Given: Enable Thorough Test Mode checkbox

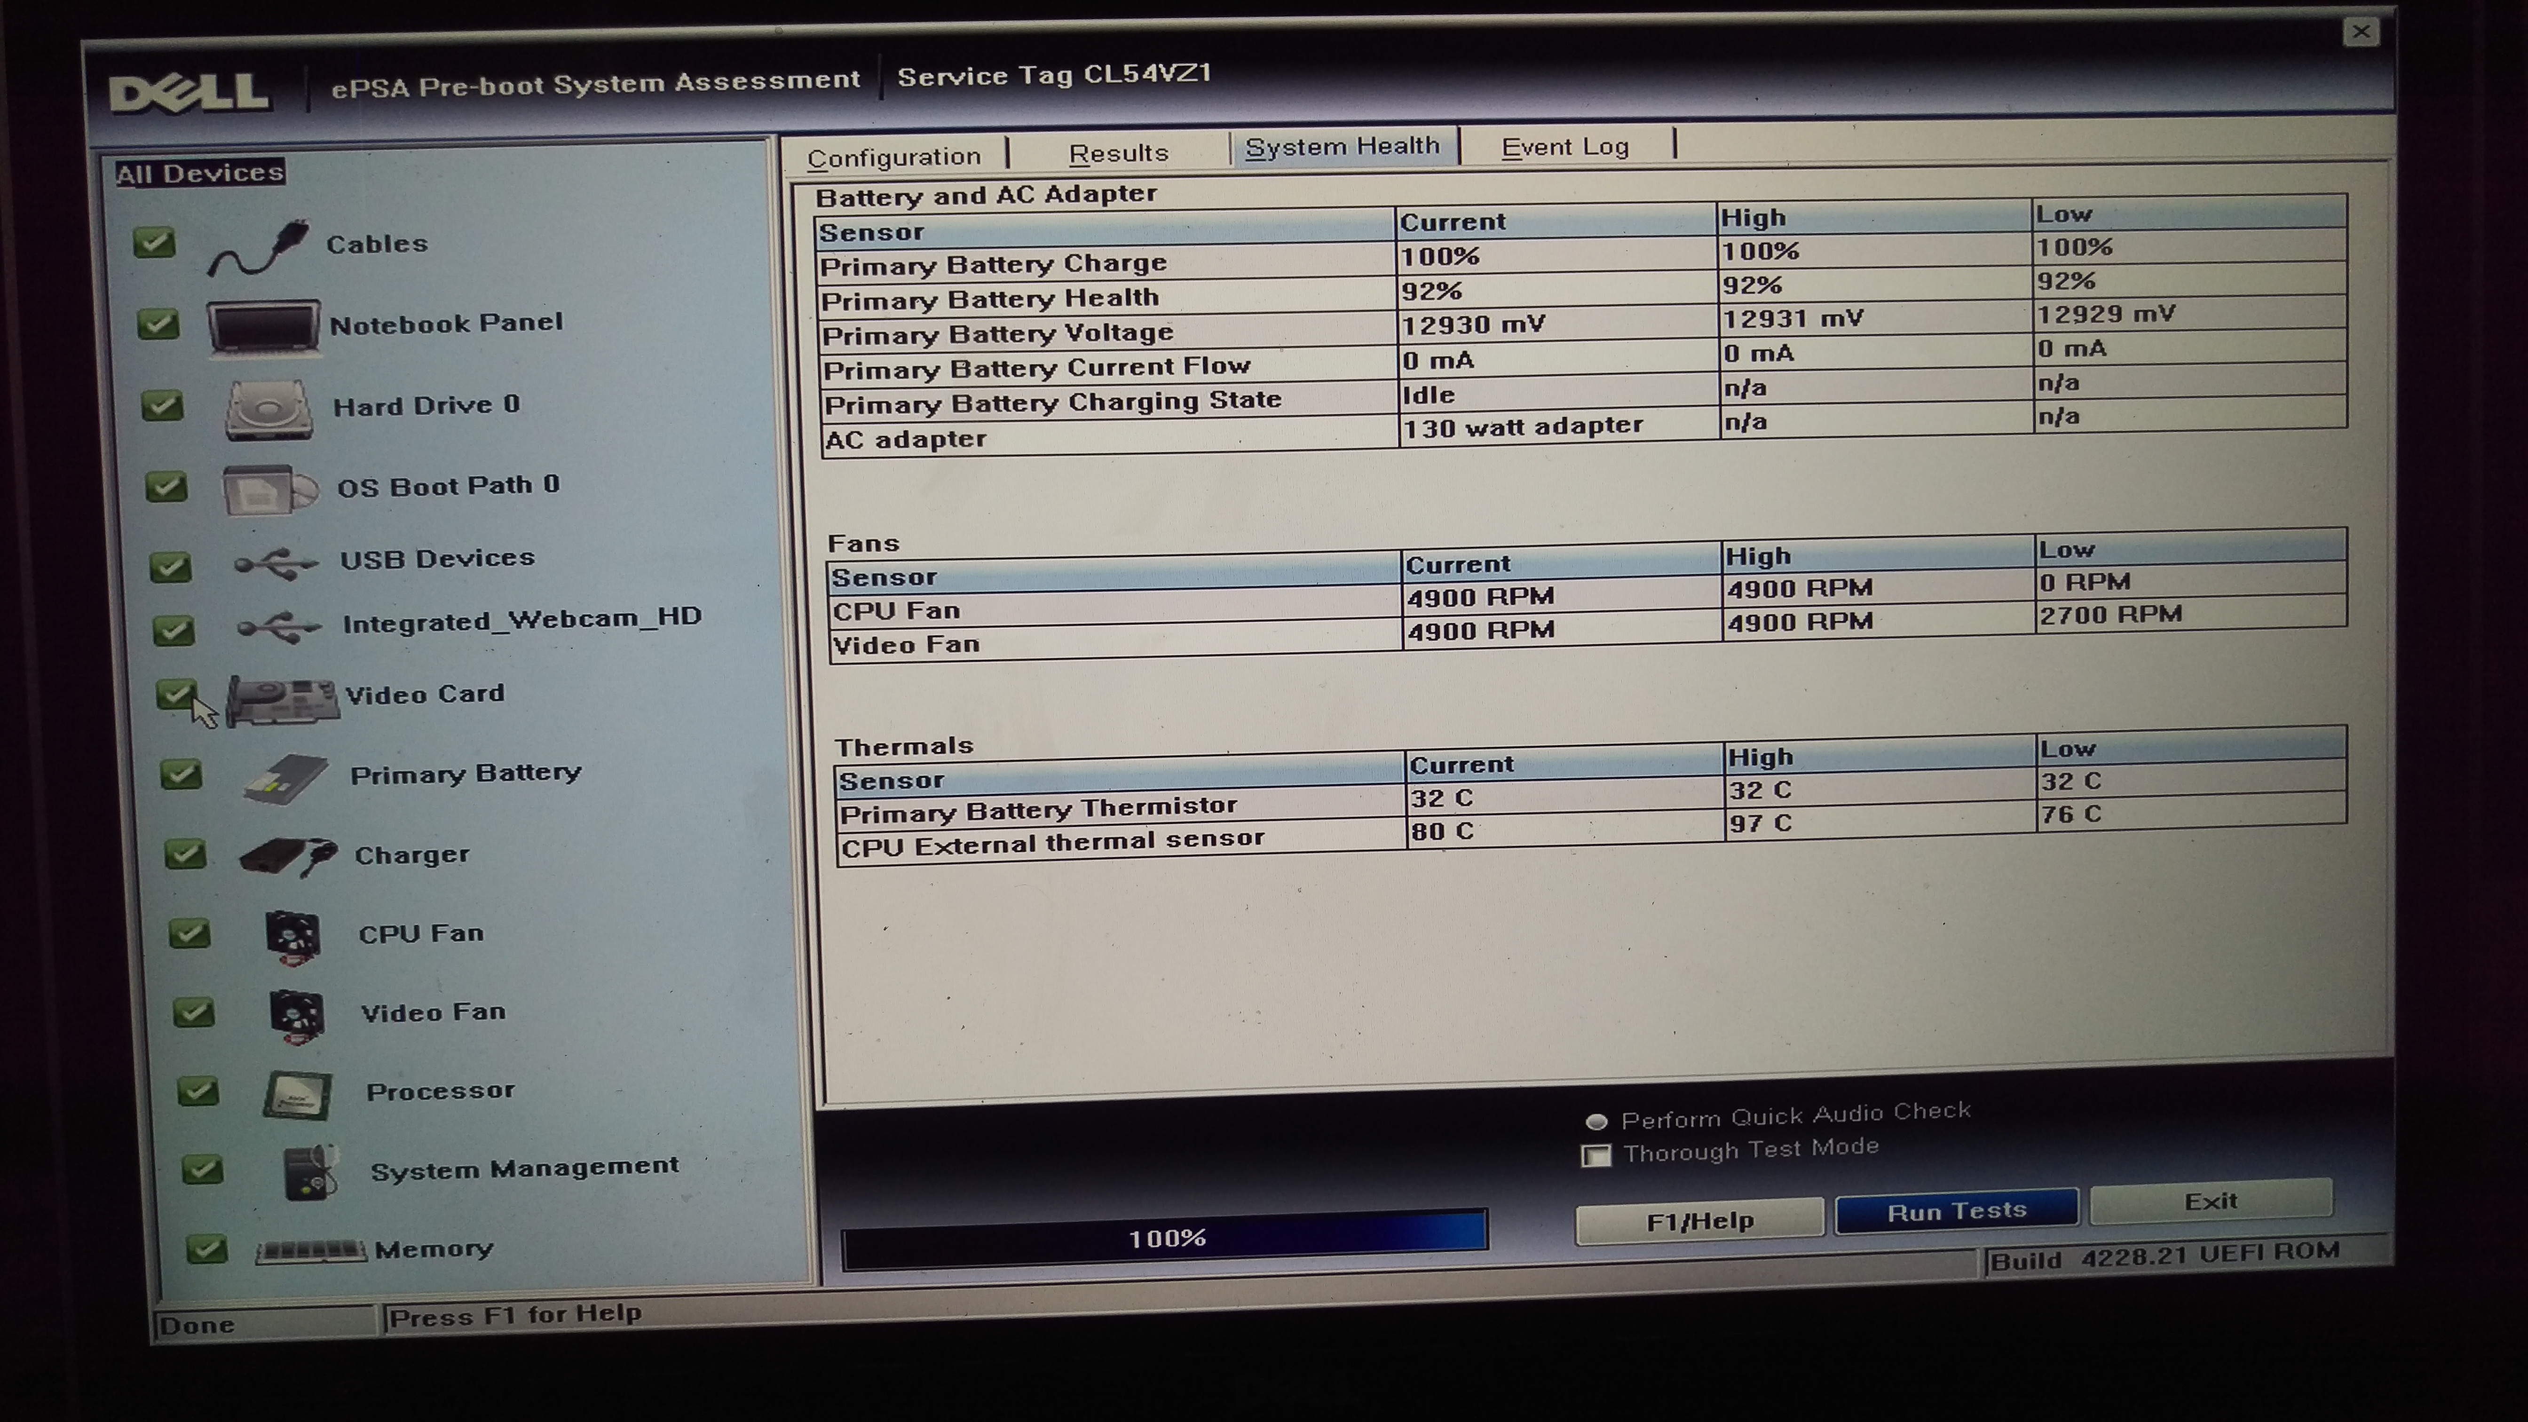Looking at the screenshot, I should tap(1596, 1155).
